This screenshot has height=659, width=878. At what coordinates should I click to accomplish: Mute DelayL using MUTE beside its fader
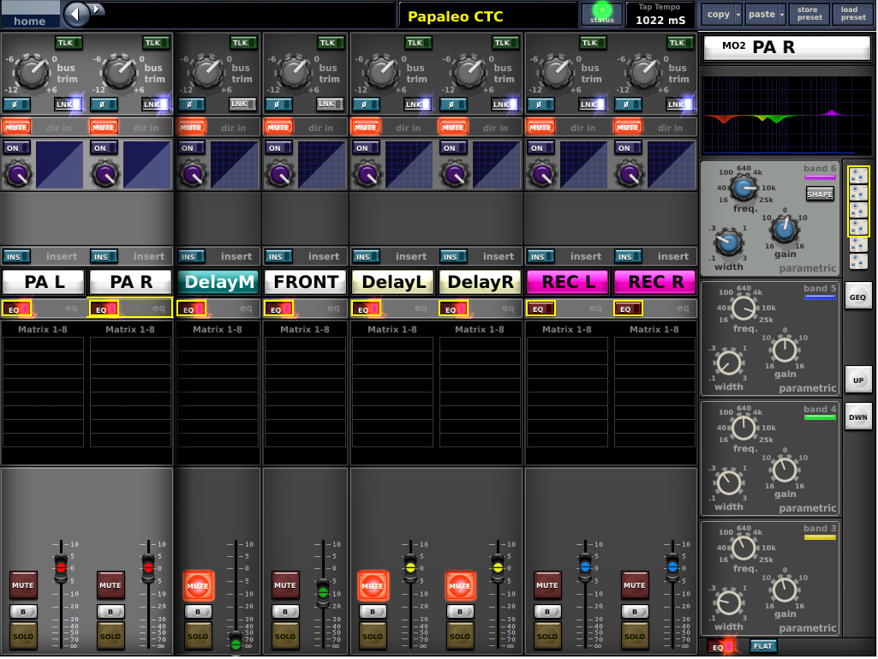click(372, 585)
